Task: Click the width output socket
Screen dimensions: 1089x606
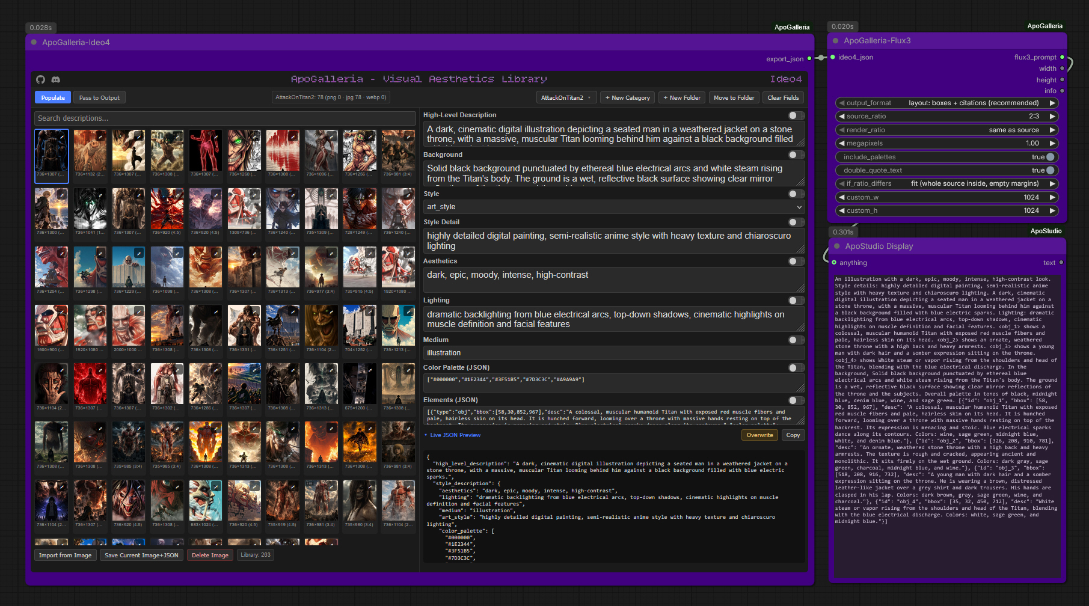Action: coord(1062,69)
